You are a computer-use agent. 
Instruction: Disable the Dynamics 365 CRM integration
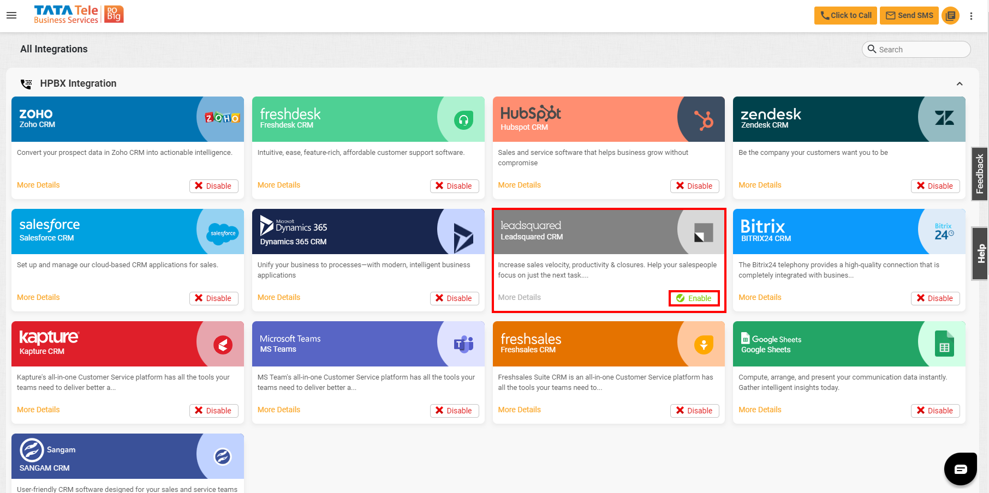(x=454, y=298)
